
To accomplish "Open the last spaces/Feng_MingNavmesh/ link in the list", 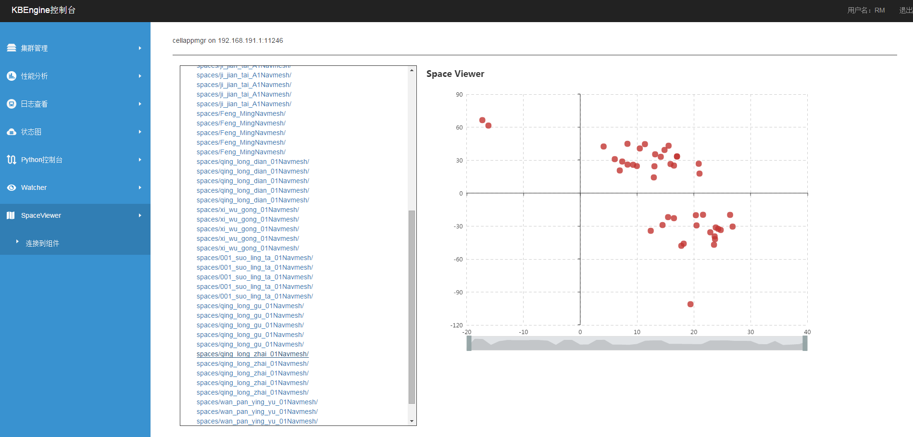I will coord(241,152).
